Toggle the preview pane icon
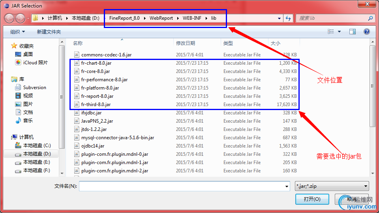Viewport: 379px width, 213px height. pyautogui.click(x=353, y=32)
